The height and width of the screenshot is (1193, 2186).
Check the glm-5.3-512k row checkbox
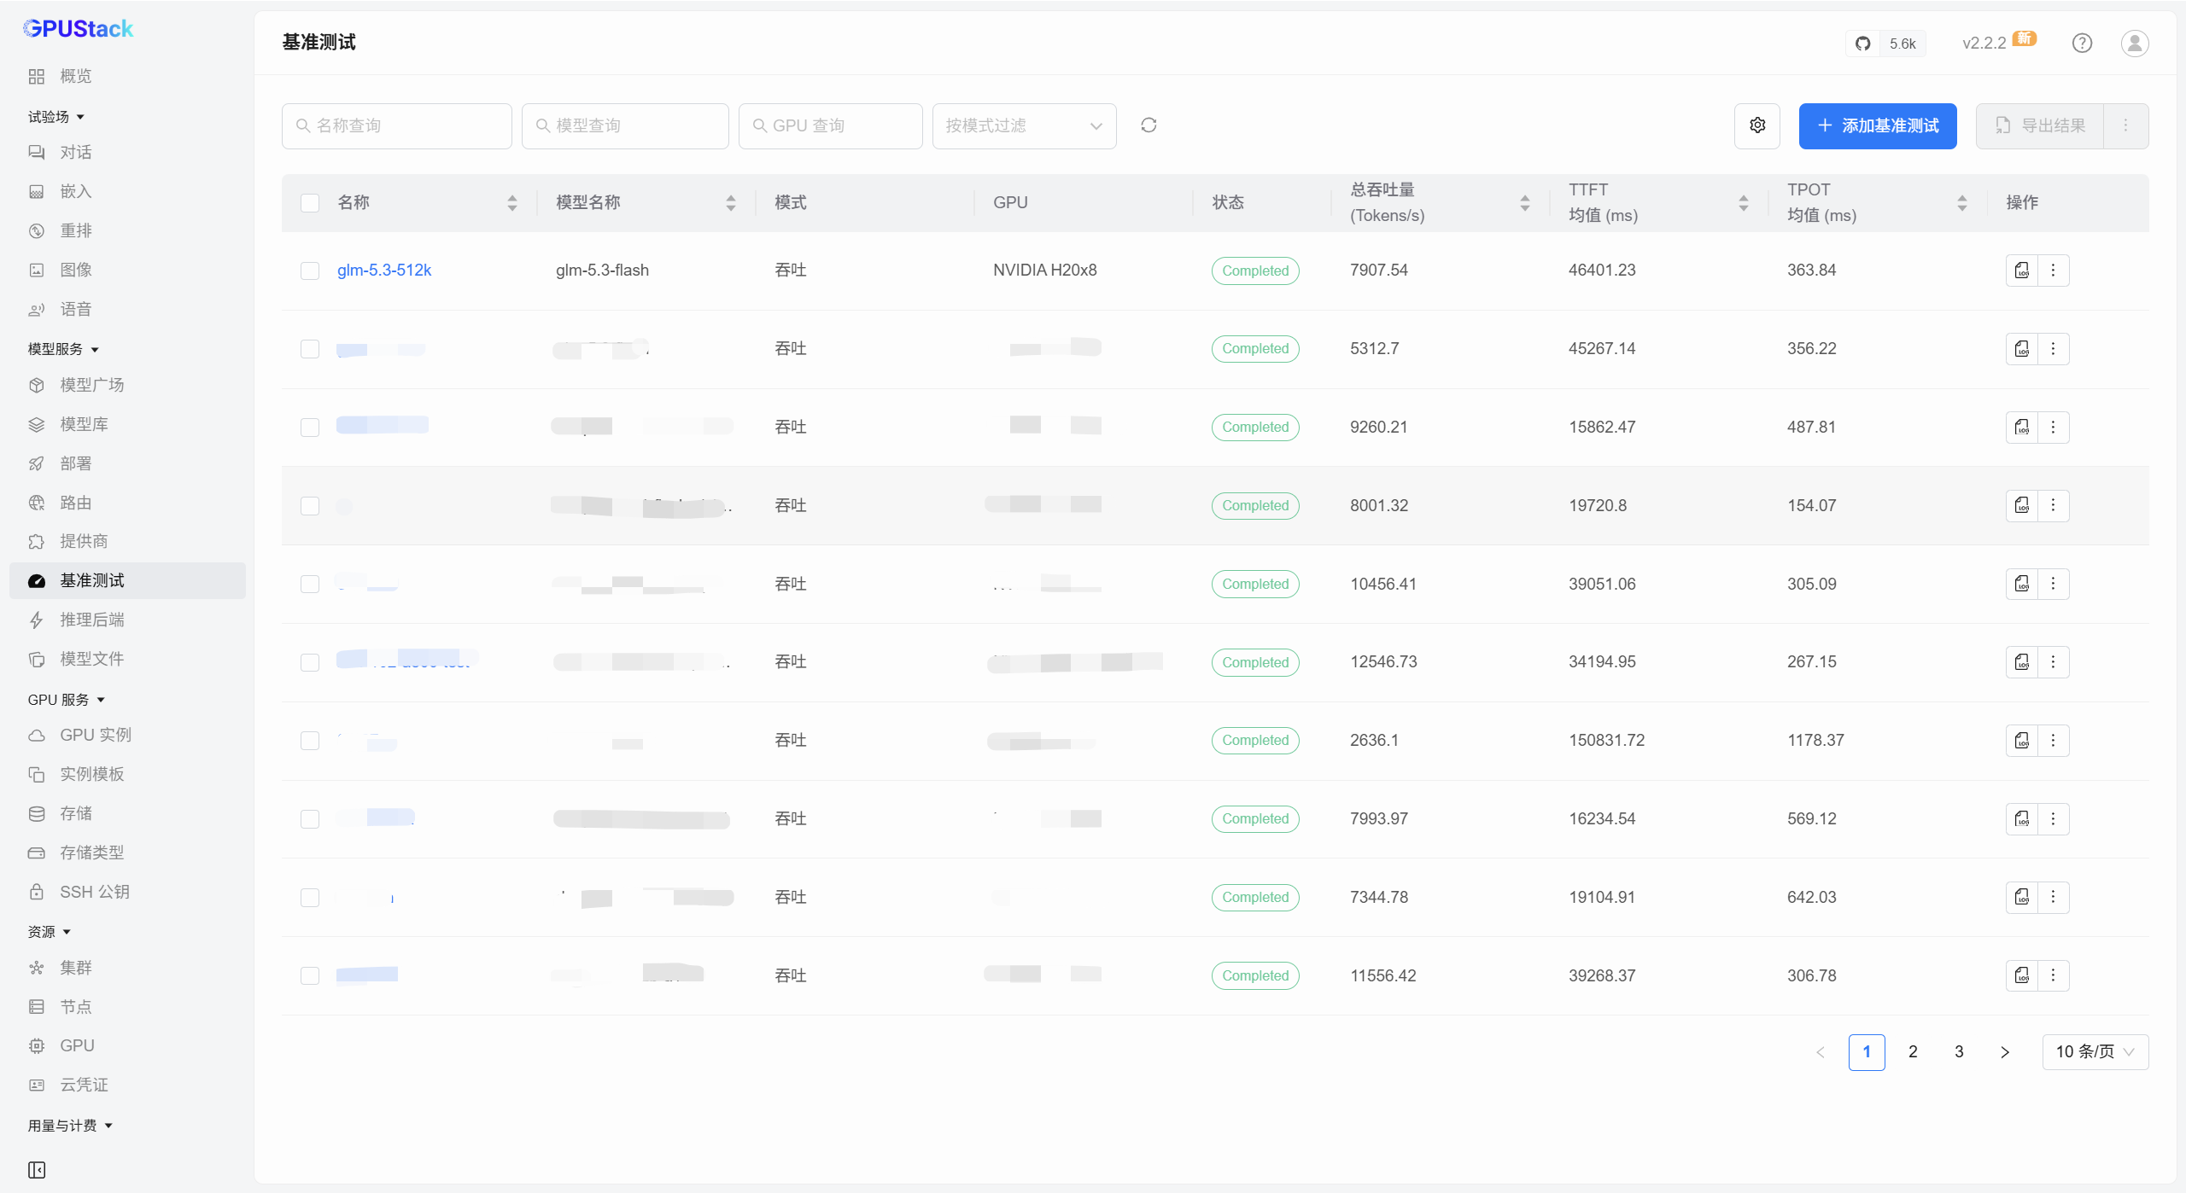(310, 271)
